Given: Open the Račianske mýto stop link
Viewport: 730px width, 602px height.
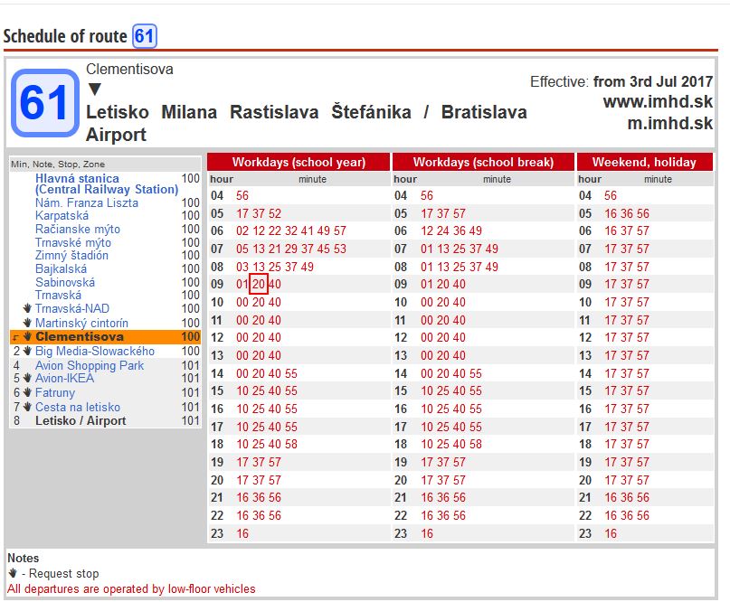Looking at the screenshot, I should [x=78, y=229].
